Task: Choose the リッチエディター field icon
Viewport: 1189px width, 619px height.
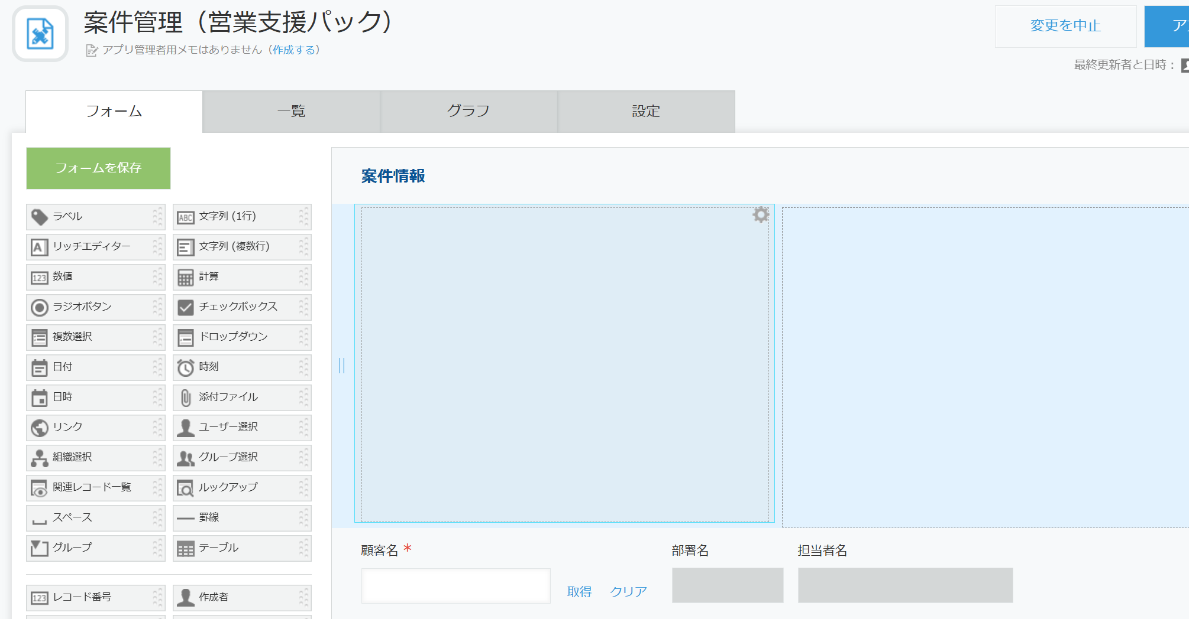Action: tap(40, 247)
